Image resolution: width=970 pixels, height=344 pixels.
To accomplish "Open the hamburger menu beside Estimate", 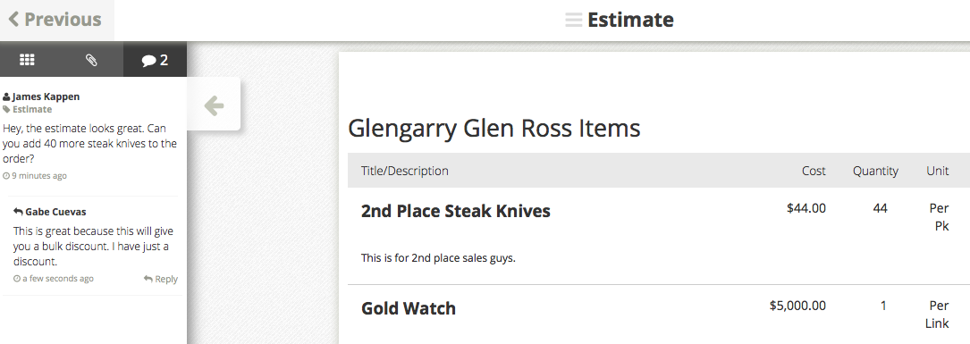I will point(573,20).
